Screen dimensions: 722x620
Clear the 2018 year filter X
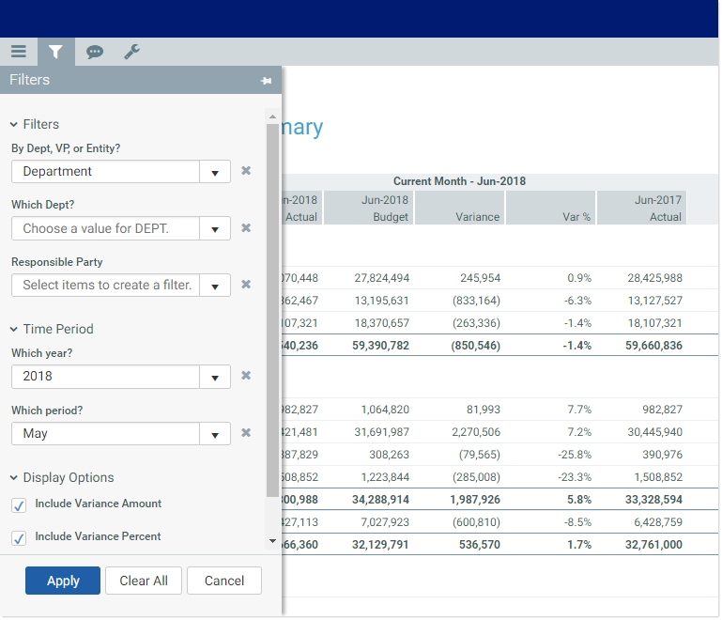[246, 376]
